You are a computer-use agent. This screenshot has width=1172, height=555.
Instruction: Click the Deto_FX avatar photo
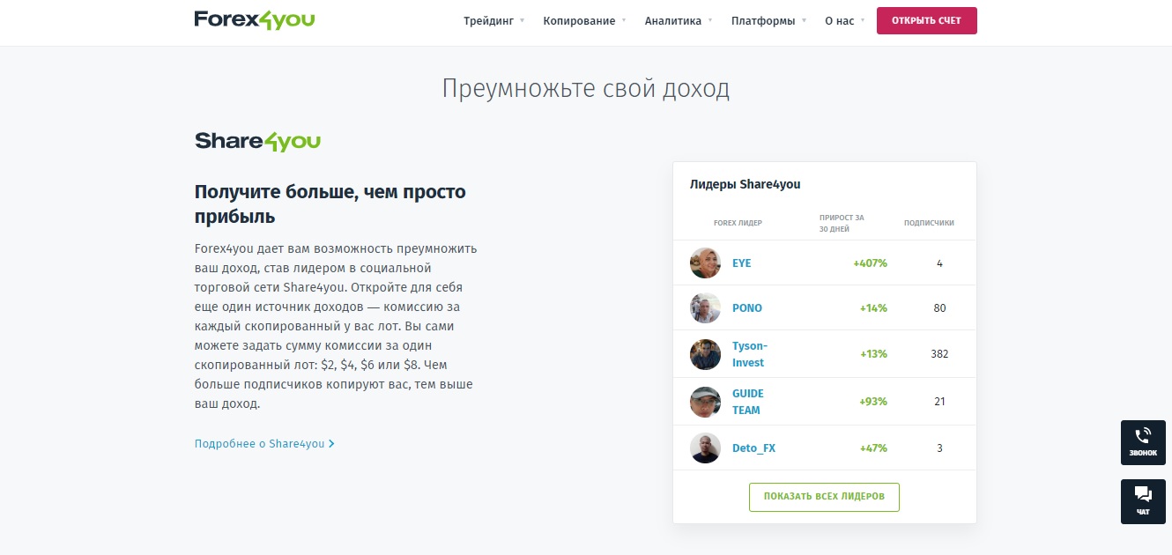(x=705, y=448)
